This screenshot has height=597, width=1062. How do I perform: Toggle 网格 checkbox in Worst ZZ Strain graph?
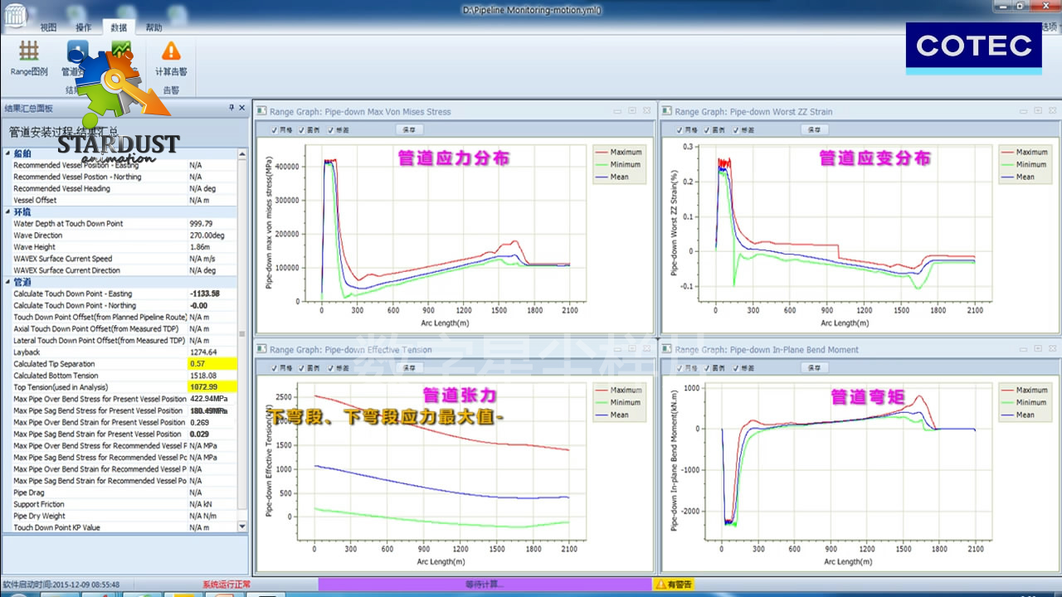[x=680, y=129]
